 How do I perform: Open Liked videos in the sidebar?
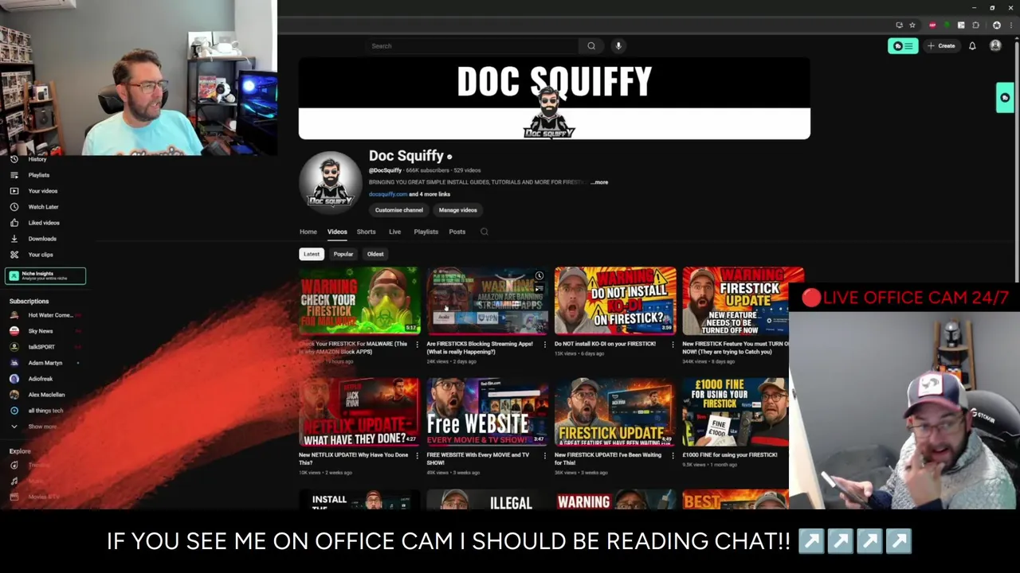coord(45,223)
